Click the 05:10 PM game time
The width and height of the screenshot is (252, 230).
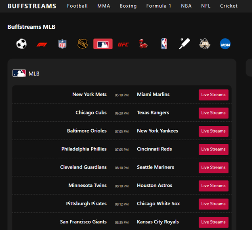pos(122,95)
